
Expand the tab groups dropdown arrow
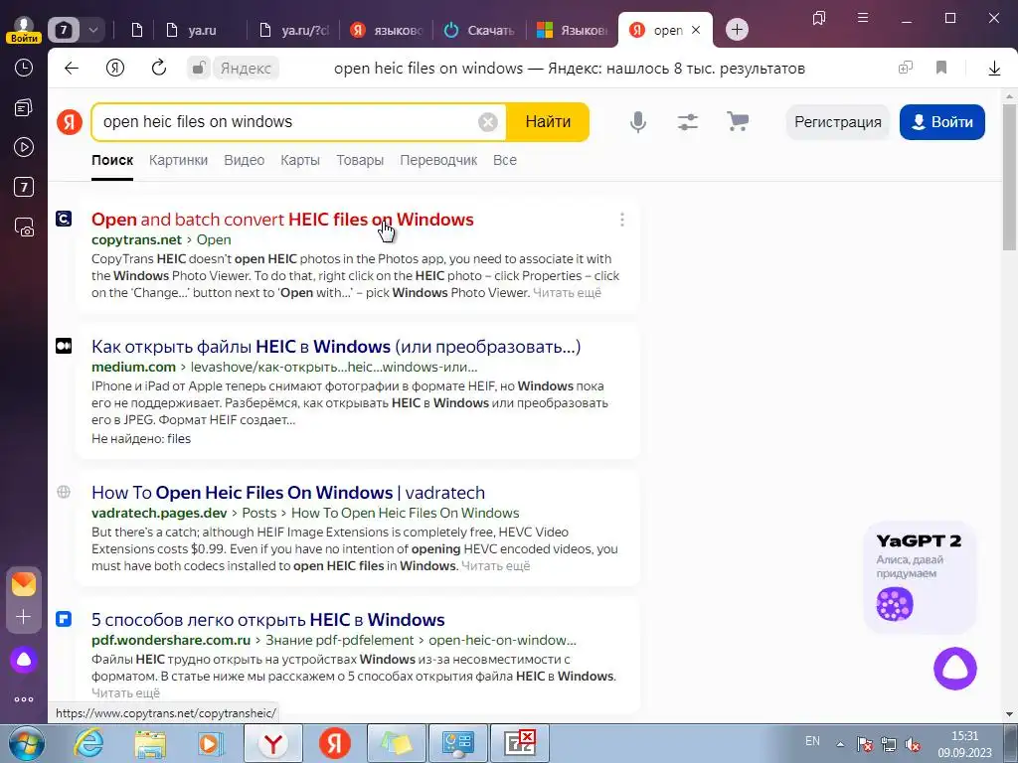92,30
